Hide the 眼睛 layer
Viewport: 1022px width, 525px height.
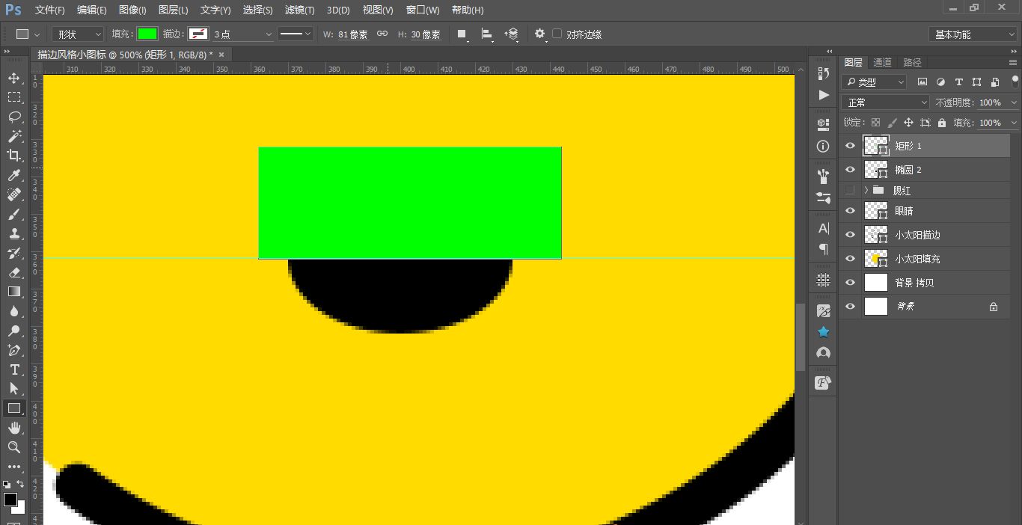pyautogui.click(x=850, y=211)
